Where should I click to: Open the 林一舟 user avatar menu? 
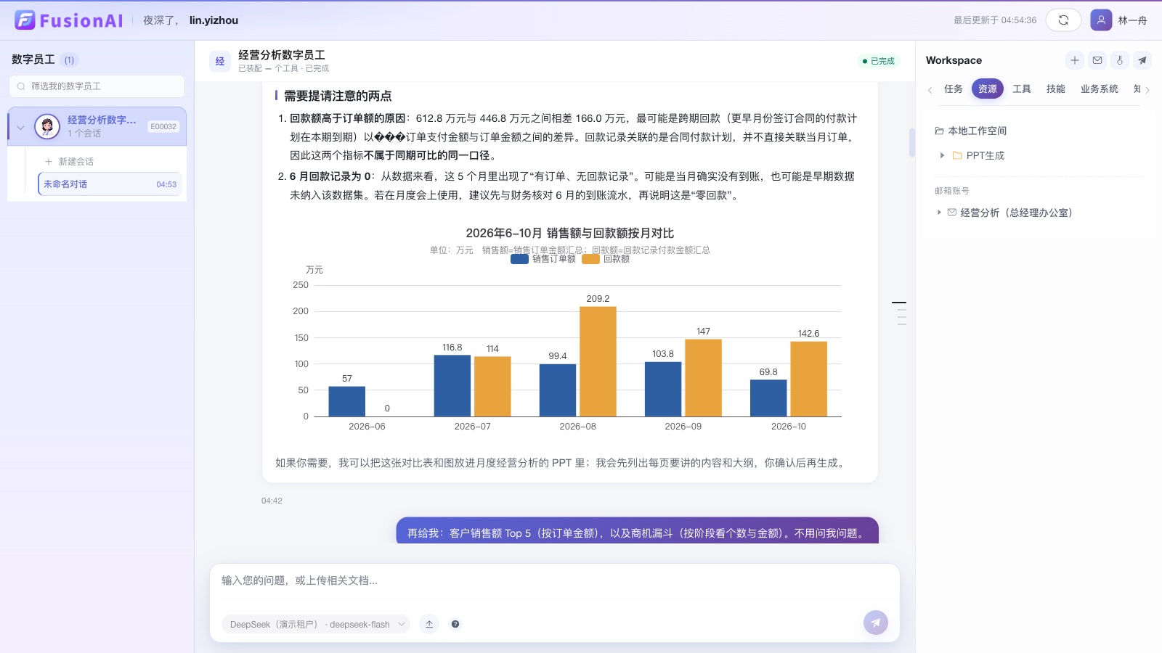click(x=1101, y=20)
